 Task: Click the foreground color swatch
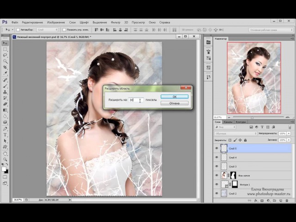pos(4,169)
